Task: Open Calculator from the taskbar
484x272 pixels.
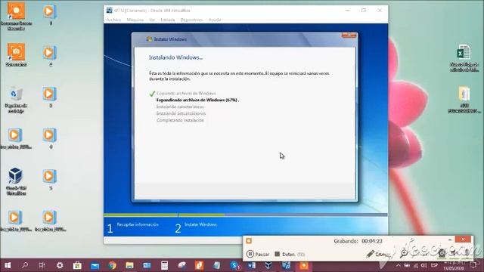Action: 164,265
